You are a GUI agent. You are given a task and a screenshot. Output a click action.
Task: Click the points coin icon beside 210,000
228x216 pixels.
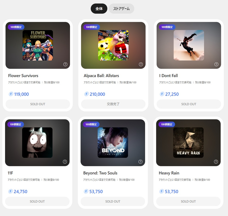pos(86,94)
